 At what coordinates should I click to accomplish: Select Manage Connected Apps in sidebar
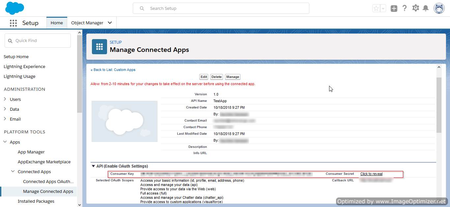pyautogui.click(x=48, y=191)
